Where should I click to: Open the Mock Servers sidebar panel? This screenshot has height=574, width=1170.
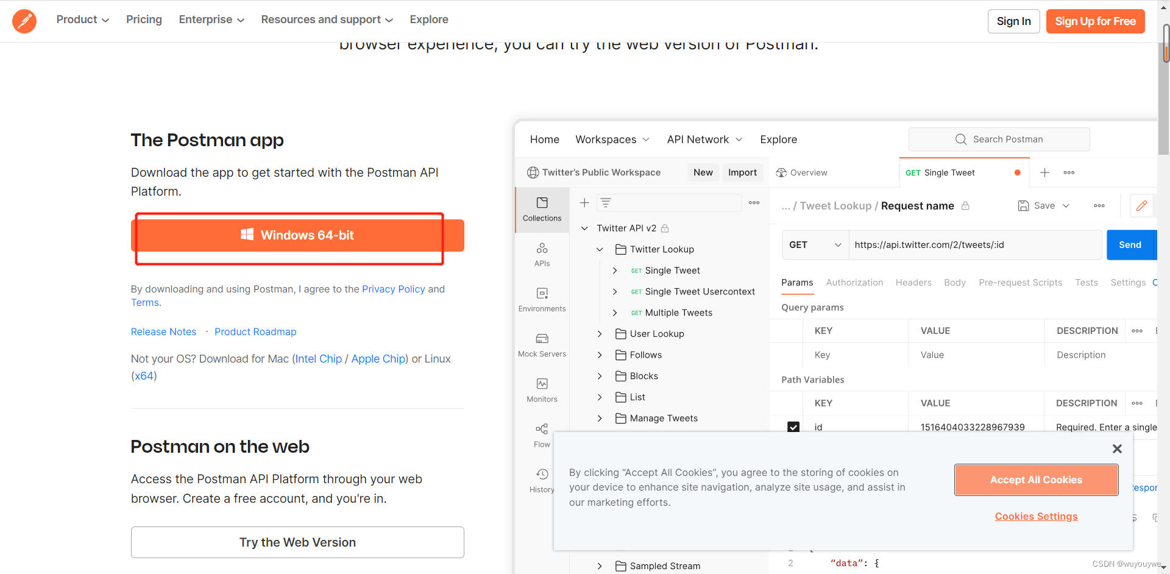(542, 345)
